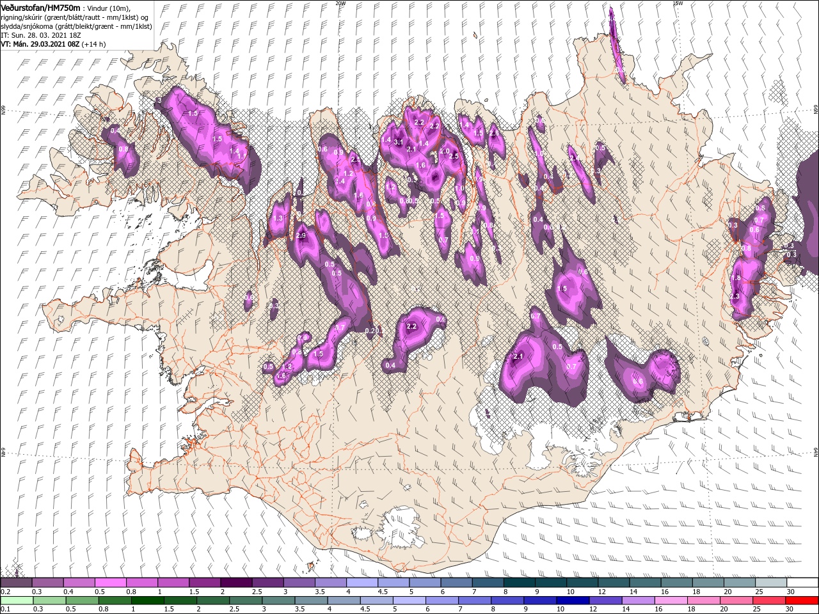
Task: Click the '30' label of the lower rain scale
Action: point(792,610)
